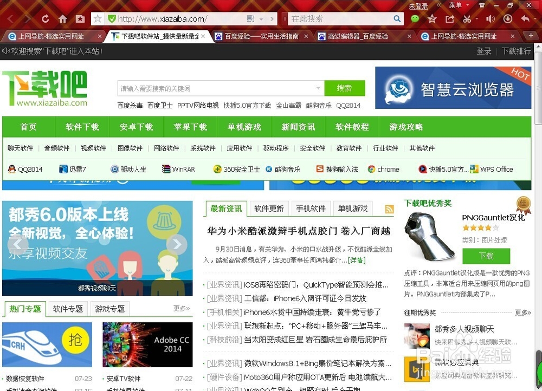Click the download manager icon in toolbar

point(507,18)
